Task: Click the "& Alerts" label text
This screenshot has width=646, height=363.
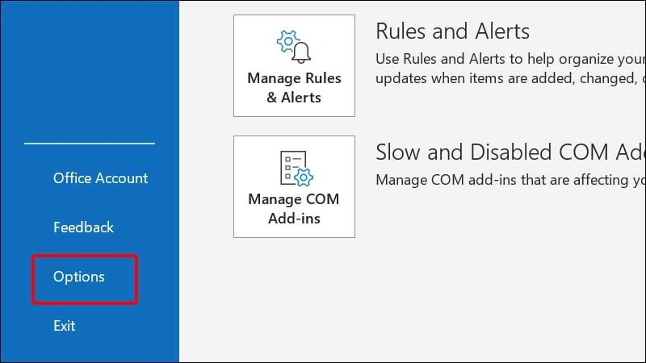Action: pyautogui.click(x=294, y=98)
